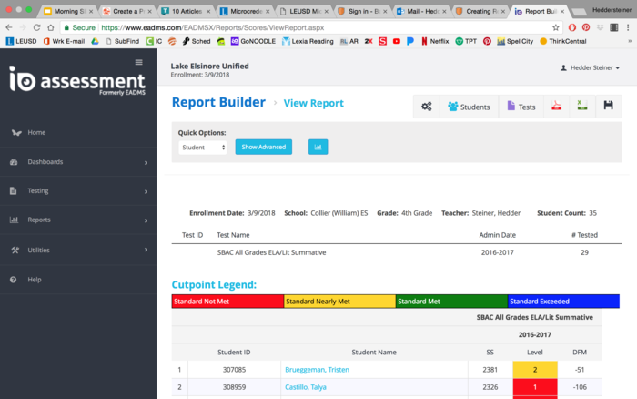Click the chart view icon button
The width and height of the screenshot is (637, 399).
(x=318, y=147)
